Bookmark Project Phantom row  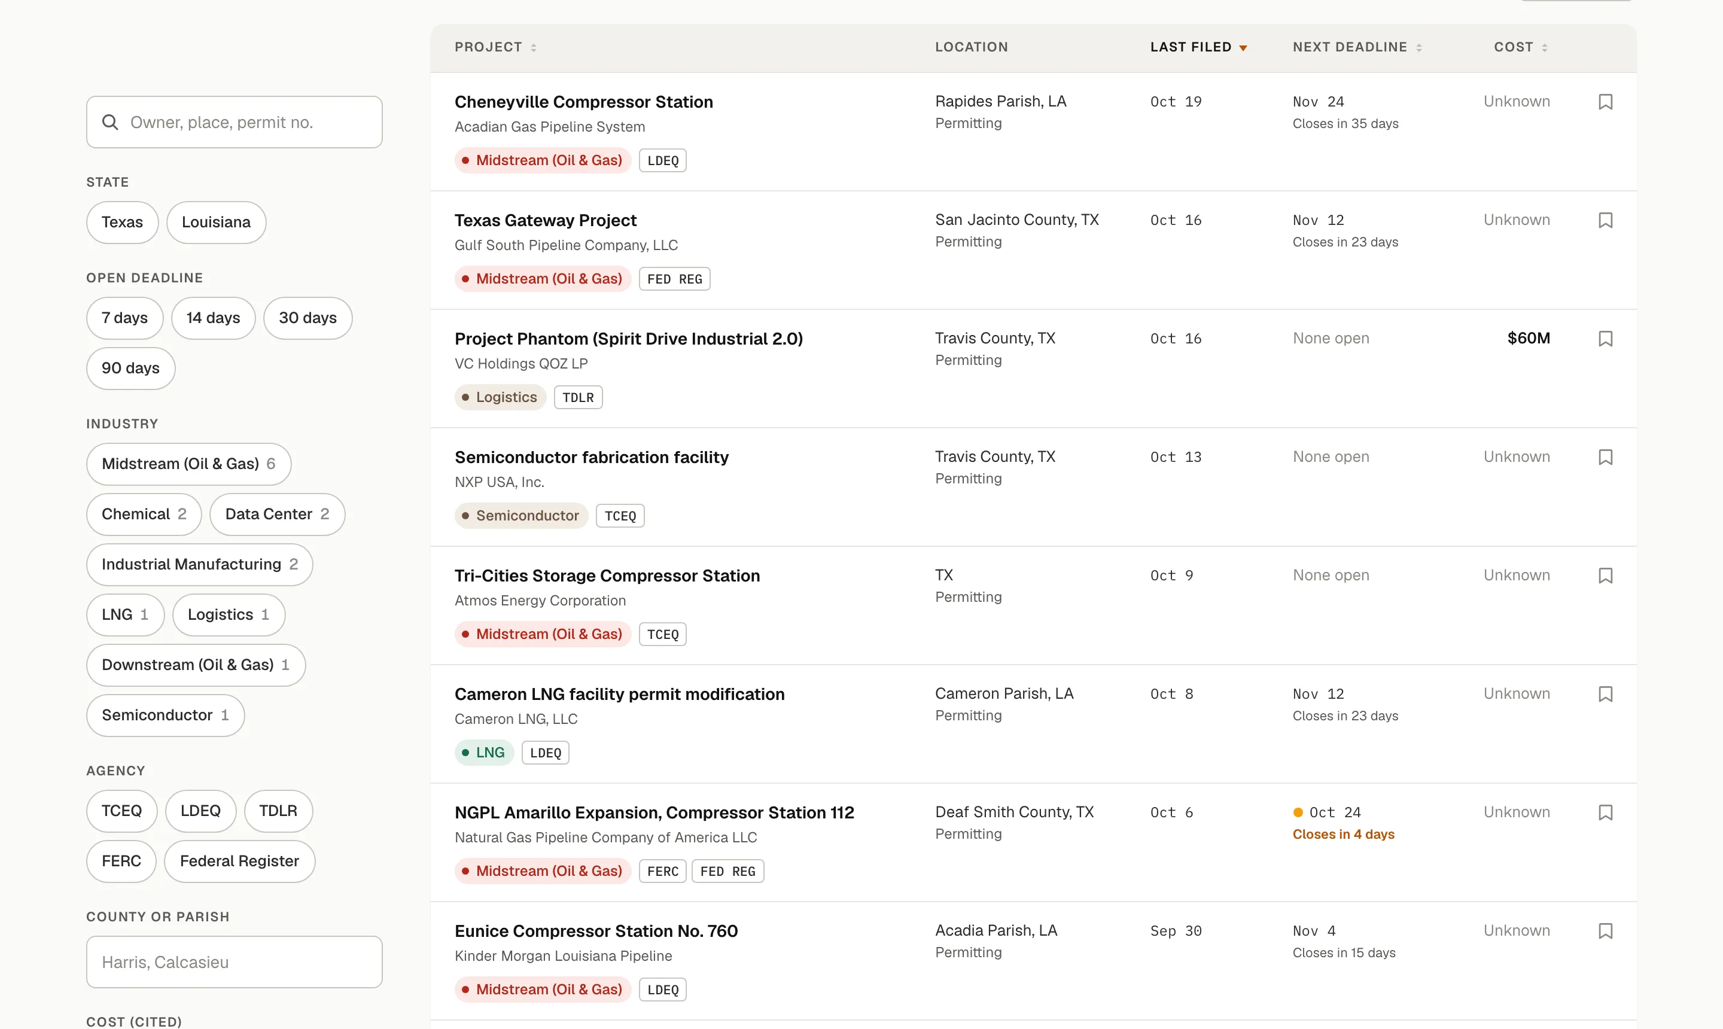click(1605, 339)
